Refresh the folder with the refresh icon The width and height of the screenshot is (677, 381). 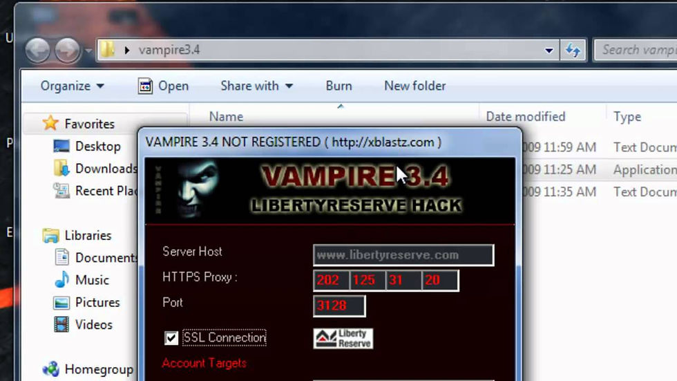pyautogui.click(x=573, y=50)
